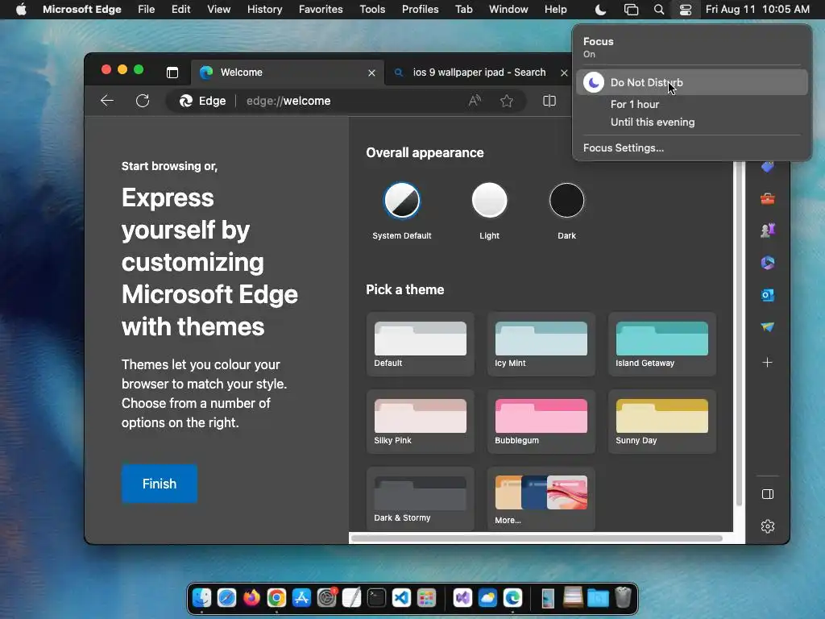Toggle Do Not Disturb focus mode
Screen dimensions: 825x619
pos(692,83)
